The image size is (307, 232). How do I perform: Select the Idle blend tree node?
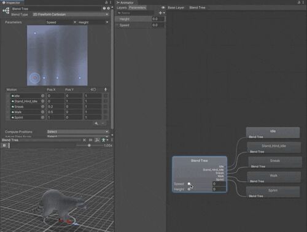[273, 133]
